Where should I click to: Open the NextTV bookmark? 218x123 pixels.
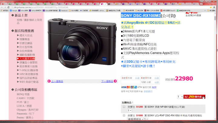(168, 10)
